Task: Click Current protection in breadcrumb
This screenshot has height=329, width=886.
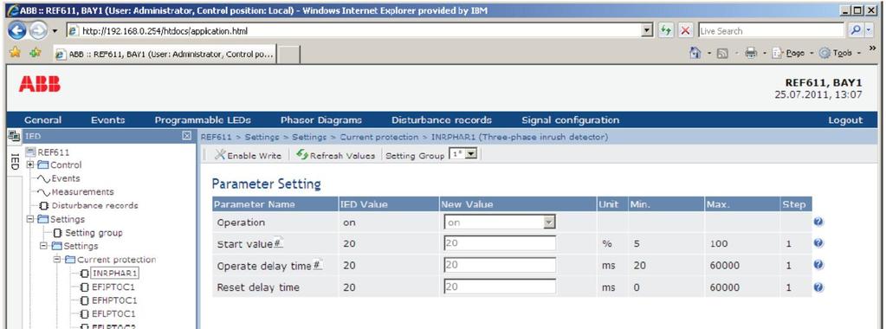Action: pyautogui.click(x=378, y=137)
